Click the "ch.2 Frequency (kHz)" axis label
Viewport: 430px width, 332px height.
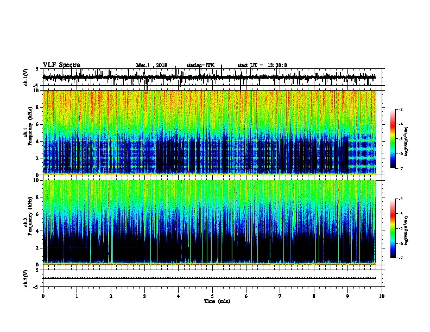[x=29, y=217]
